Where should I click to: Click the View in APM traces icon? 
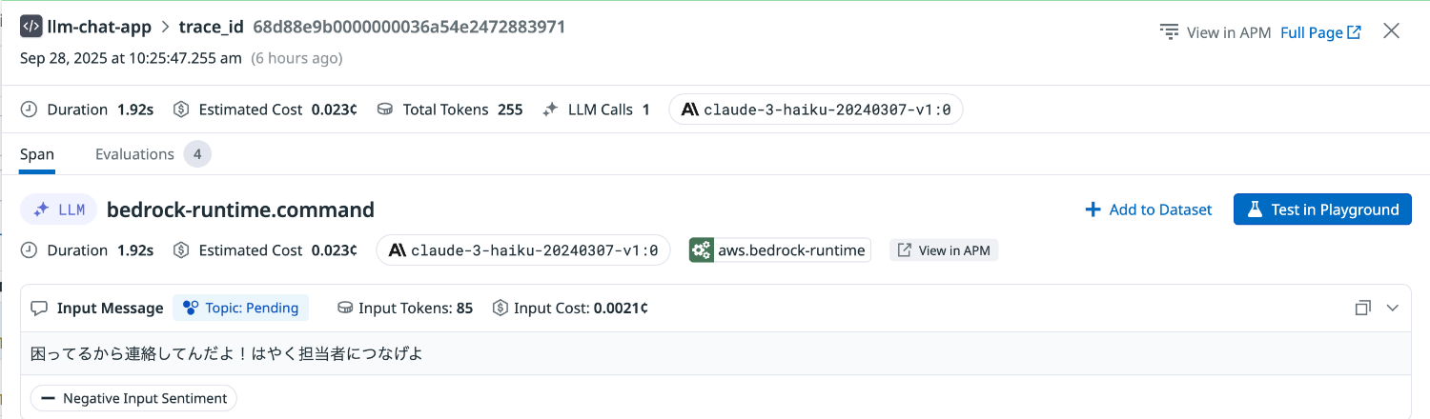(1170, 32)
